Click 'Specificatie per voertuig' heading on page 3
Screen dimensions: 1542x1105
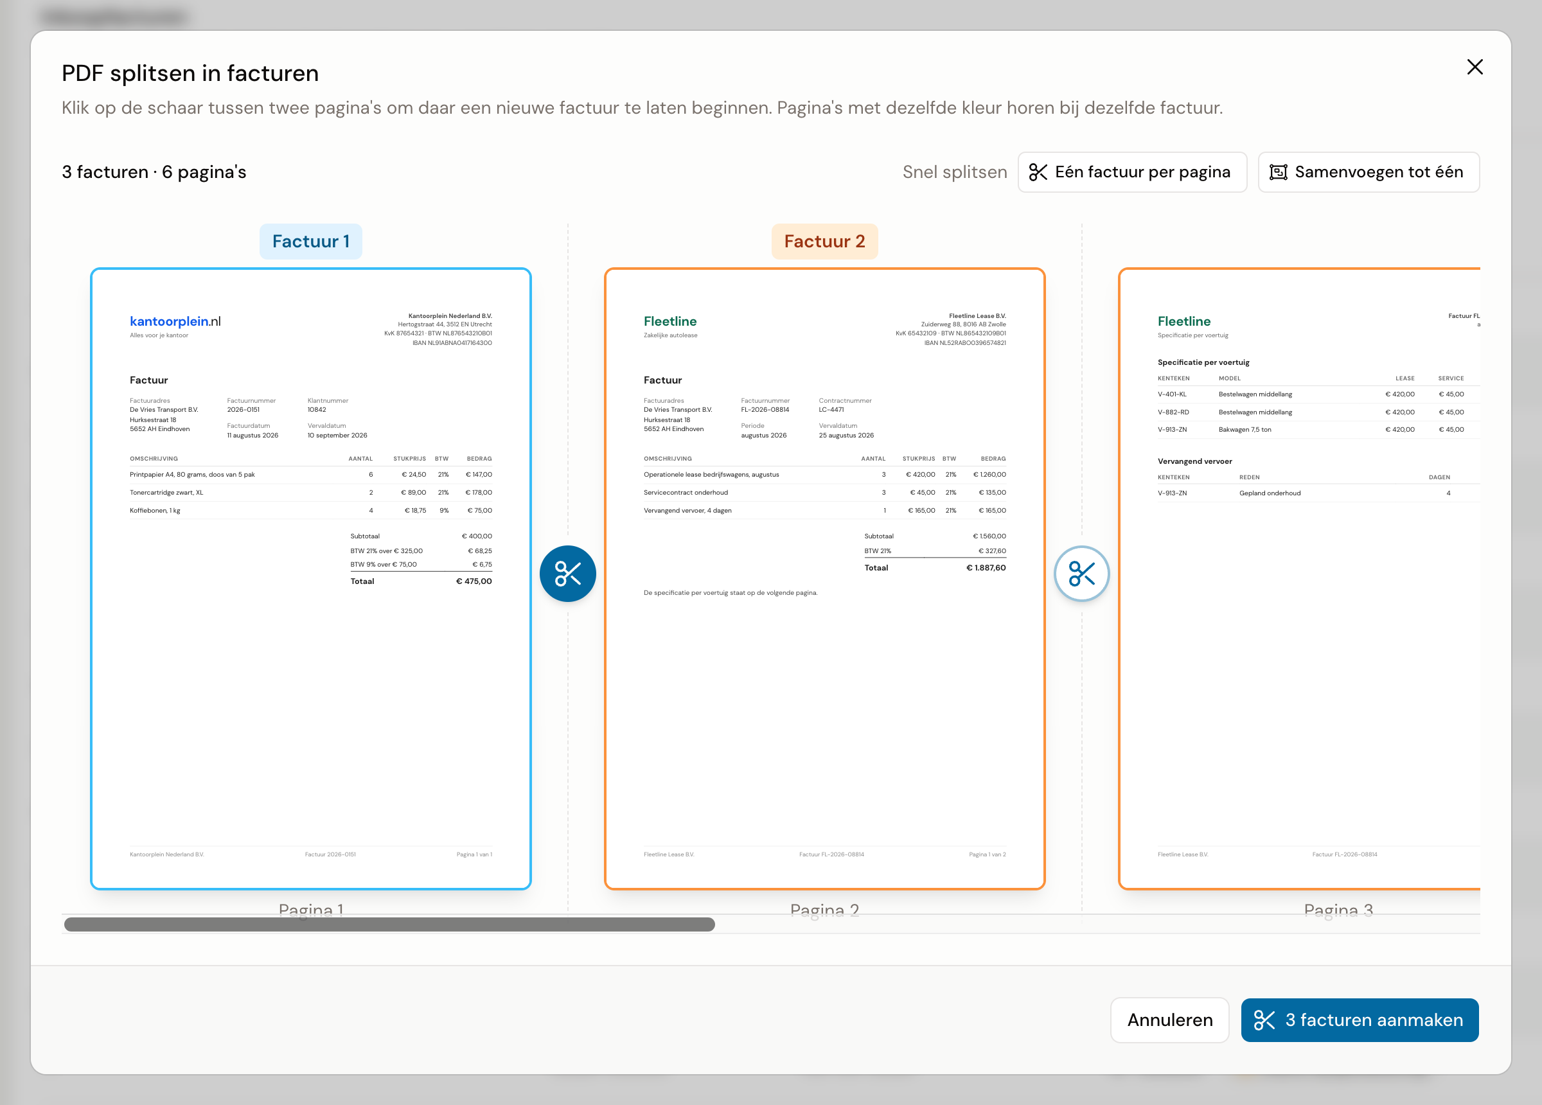[x=1203, y=362]
